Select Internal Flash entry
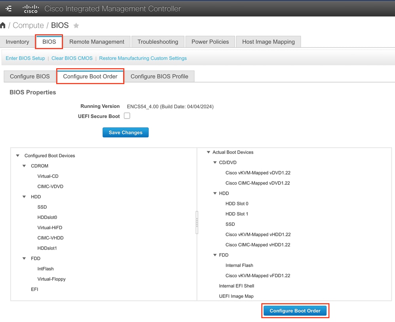 click(x=239, y=265)
